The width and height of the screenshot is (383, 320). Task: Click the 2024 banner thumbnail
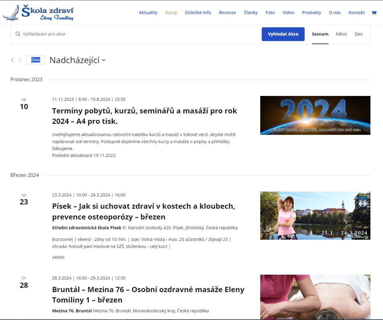(315, 115)
